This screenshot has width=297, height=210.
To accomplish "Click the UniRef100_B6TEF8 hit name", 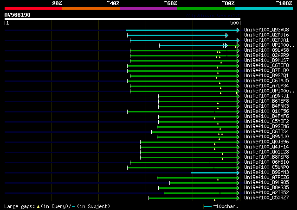I will pos(266,101).
